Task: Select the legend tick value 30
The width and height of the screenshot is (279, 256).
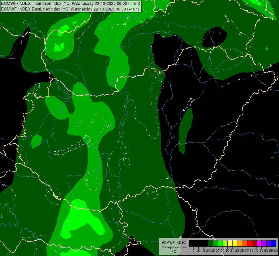Action: pyautogui.click(x=227, y=251)
